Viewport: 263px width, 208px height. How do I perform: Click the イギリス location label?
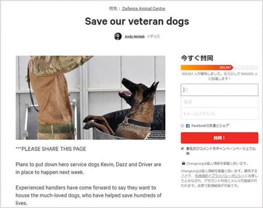pos(153,37)
